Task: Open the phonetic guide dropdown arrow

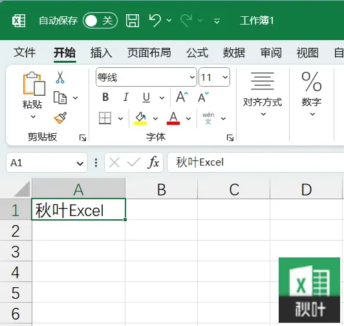Action: (223, 118)
